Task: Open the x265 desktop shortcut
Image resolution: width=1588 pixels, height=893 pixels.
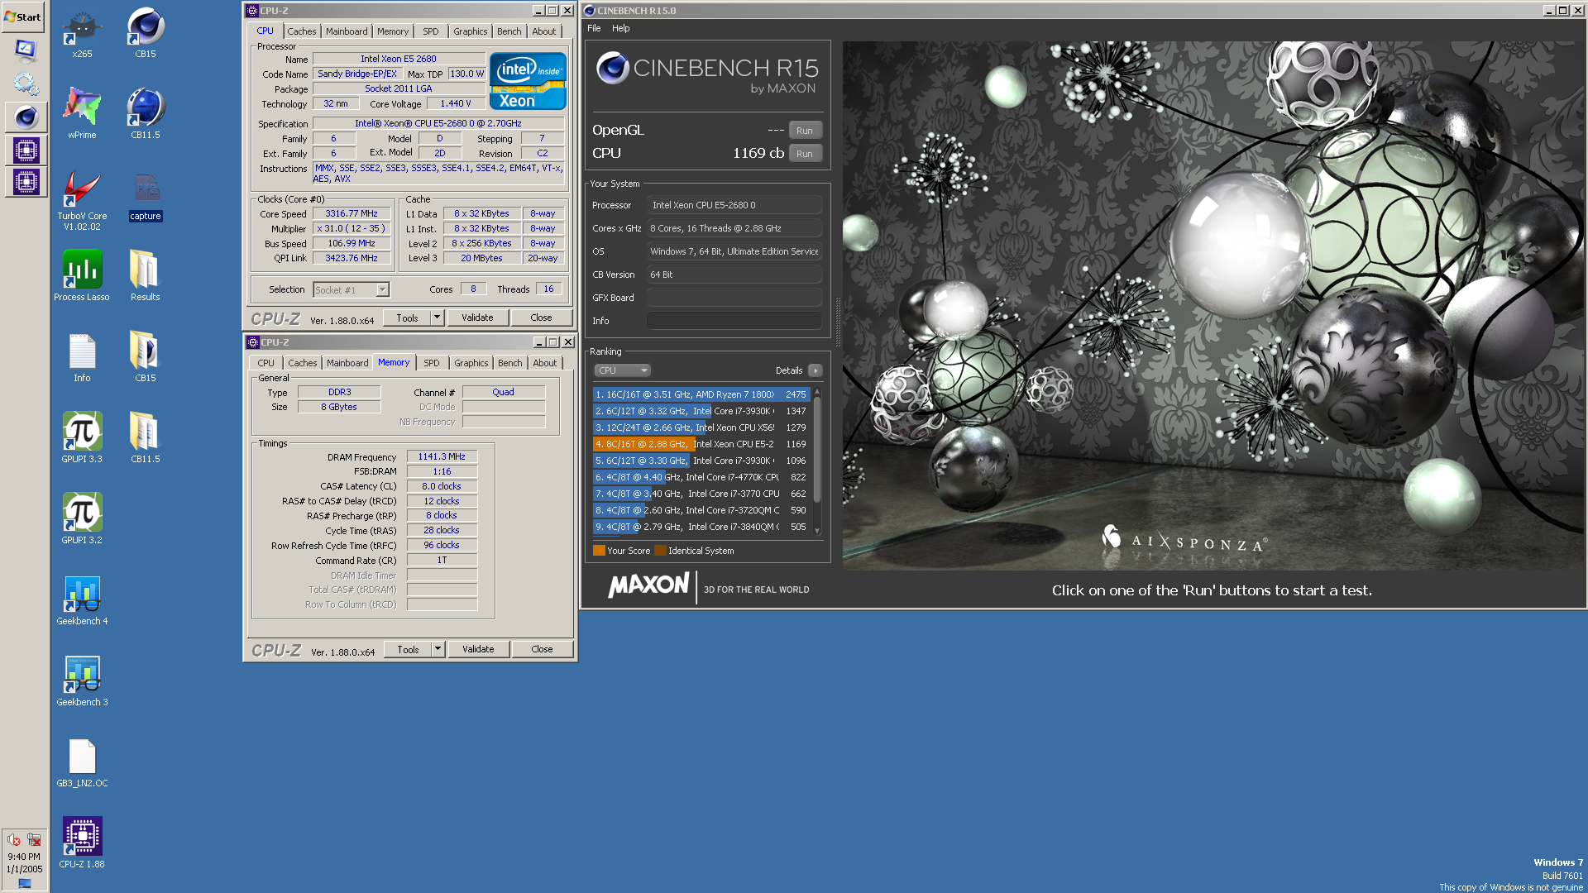Action: pos(82,33)
